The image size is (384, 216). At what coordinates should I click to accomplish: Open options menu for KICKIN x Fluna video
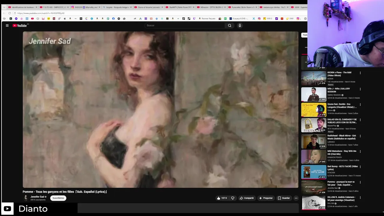tap(360, 73)
